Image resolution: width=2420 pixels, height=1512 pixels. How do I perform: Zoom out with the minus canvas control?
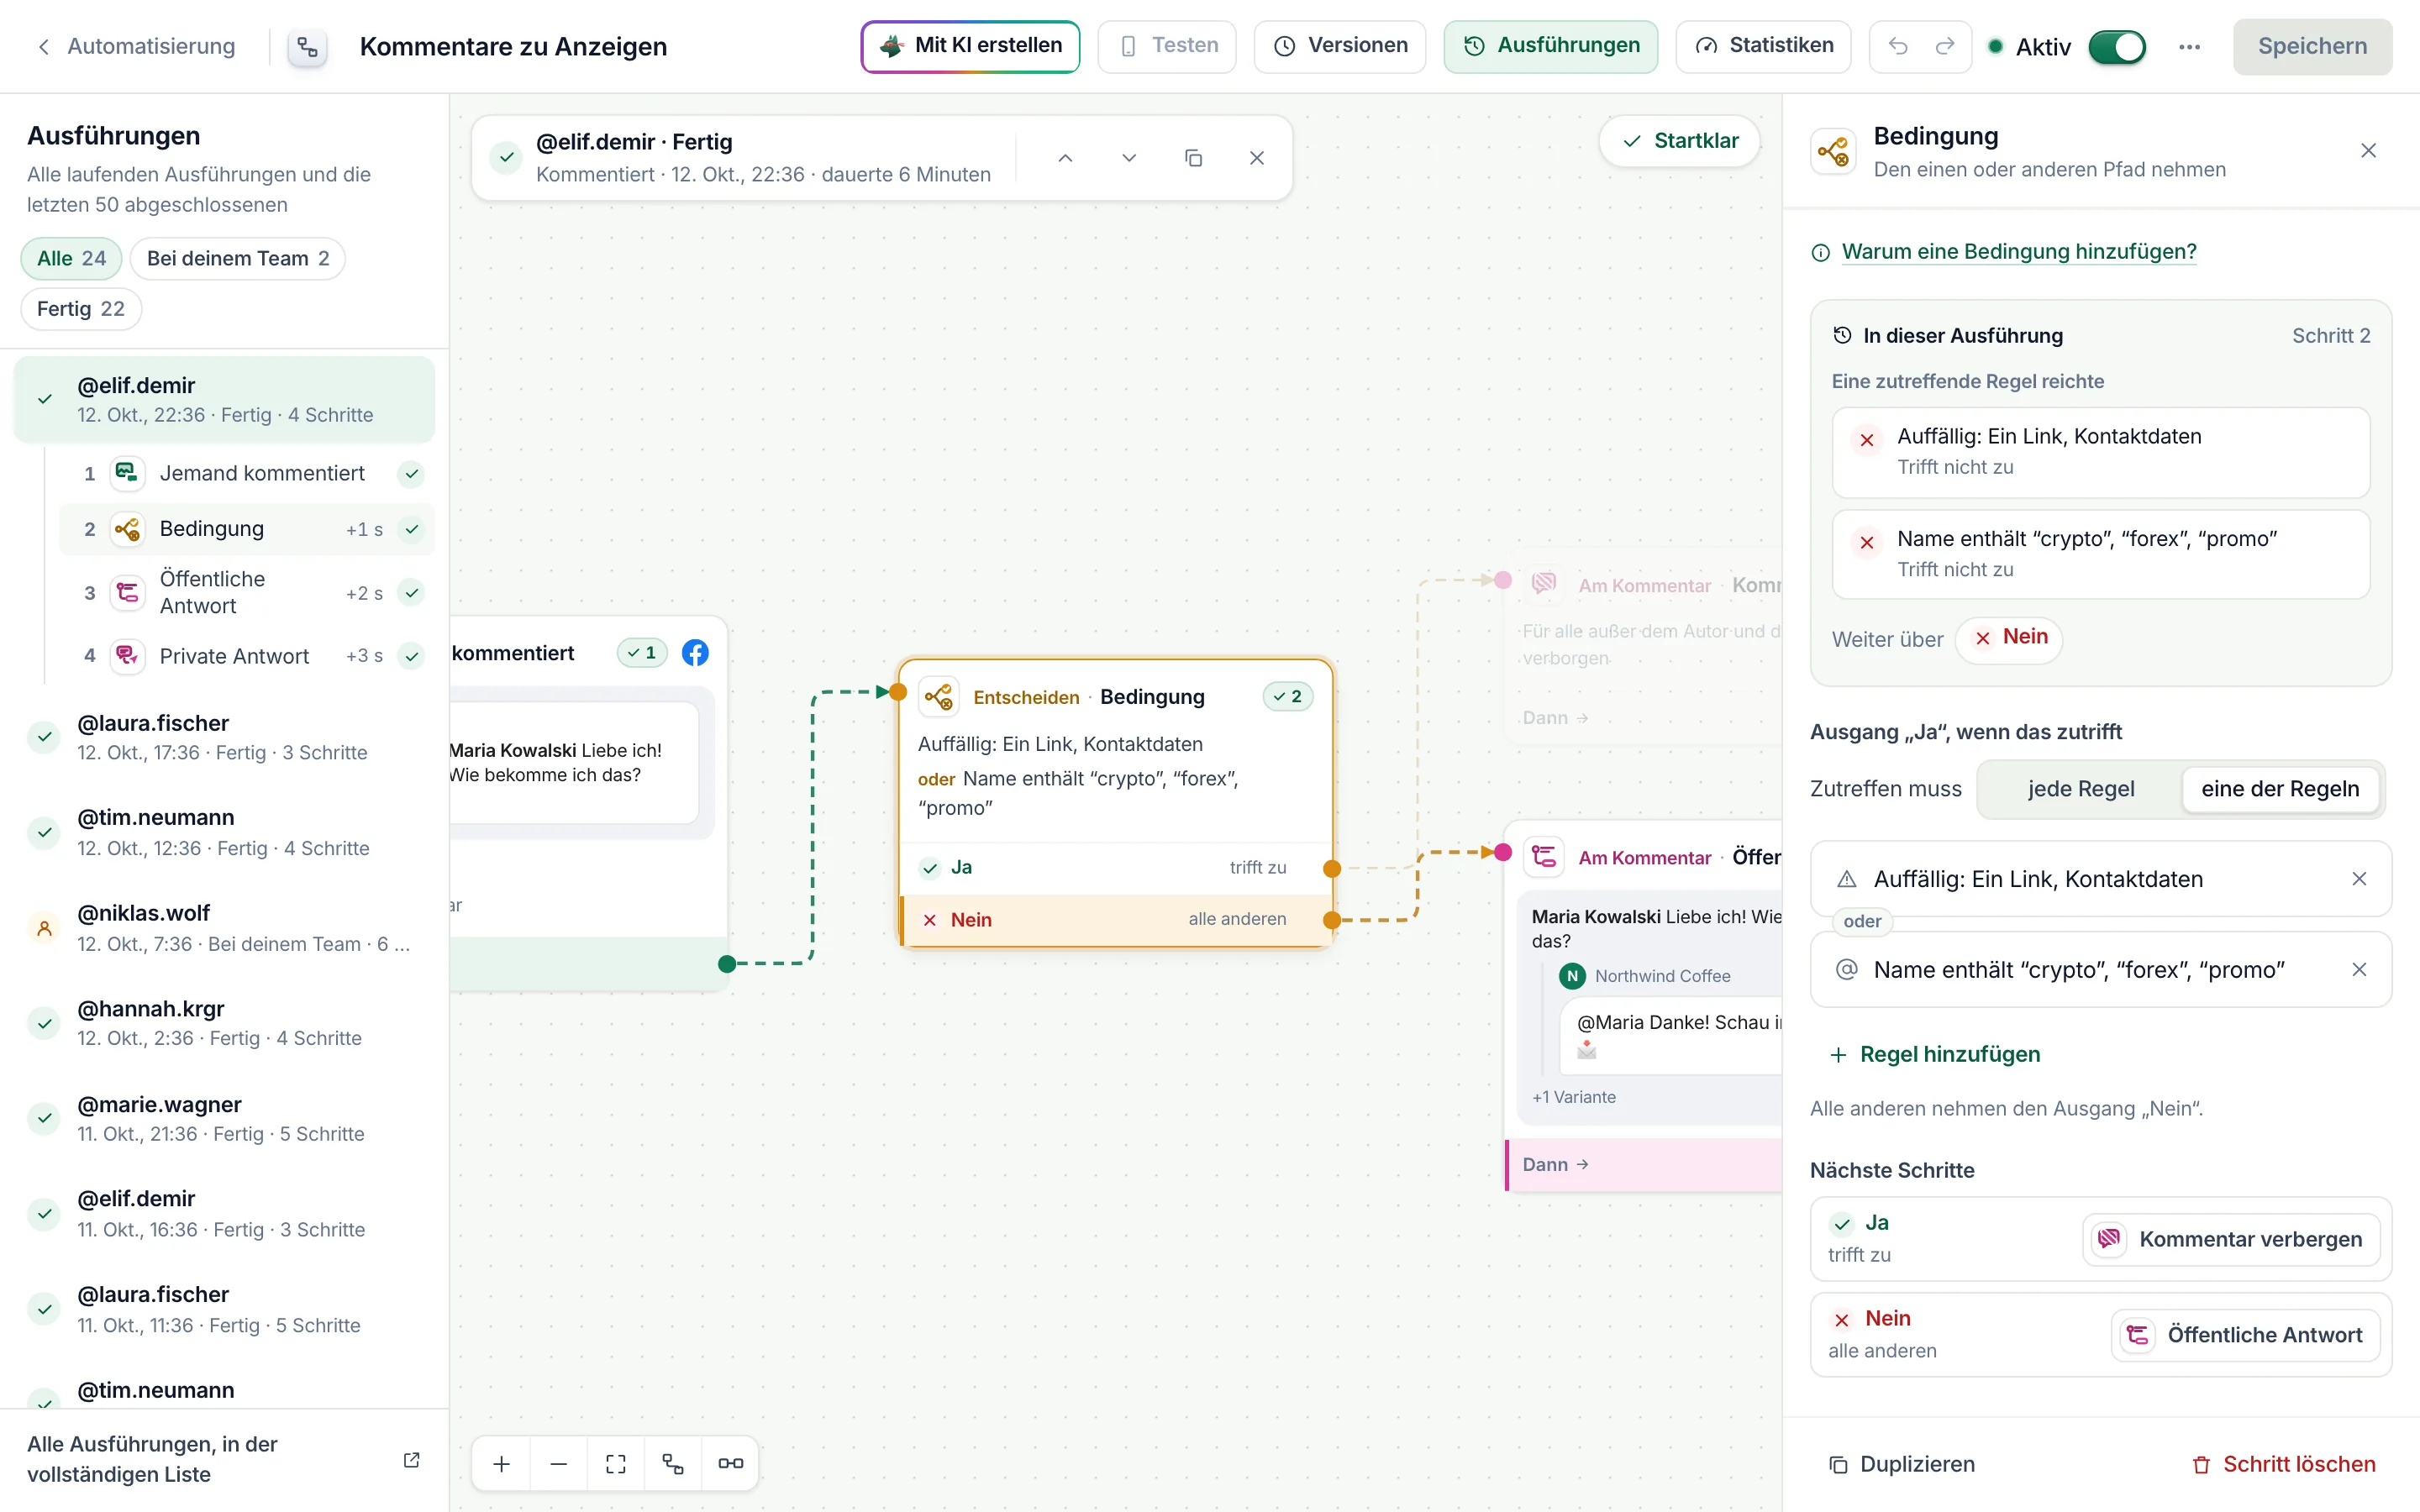click(x=559, y=1463)
